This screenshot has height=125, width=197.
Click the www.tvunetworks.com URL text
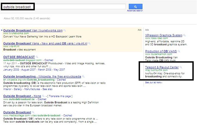[16, 34]
